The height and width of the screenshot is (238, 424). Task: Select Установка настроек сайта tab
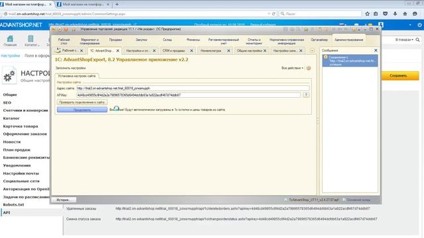(77, 76)
